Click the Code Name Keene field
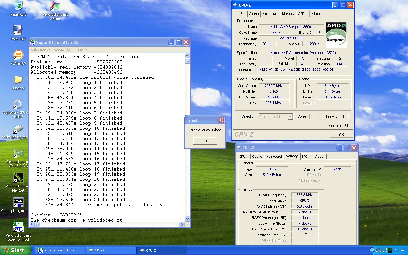408x255 pixels. point(275,33)
